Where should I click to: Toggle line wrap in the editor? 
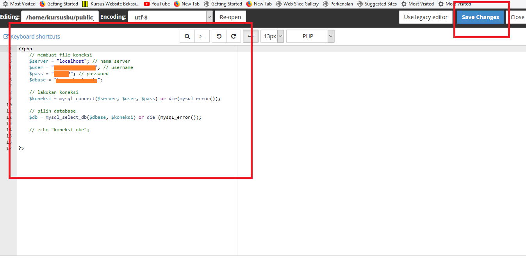[250, 36]
